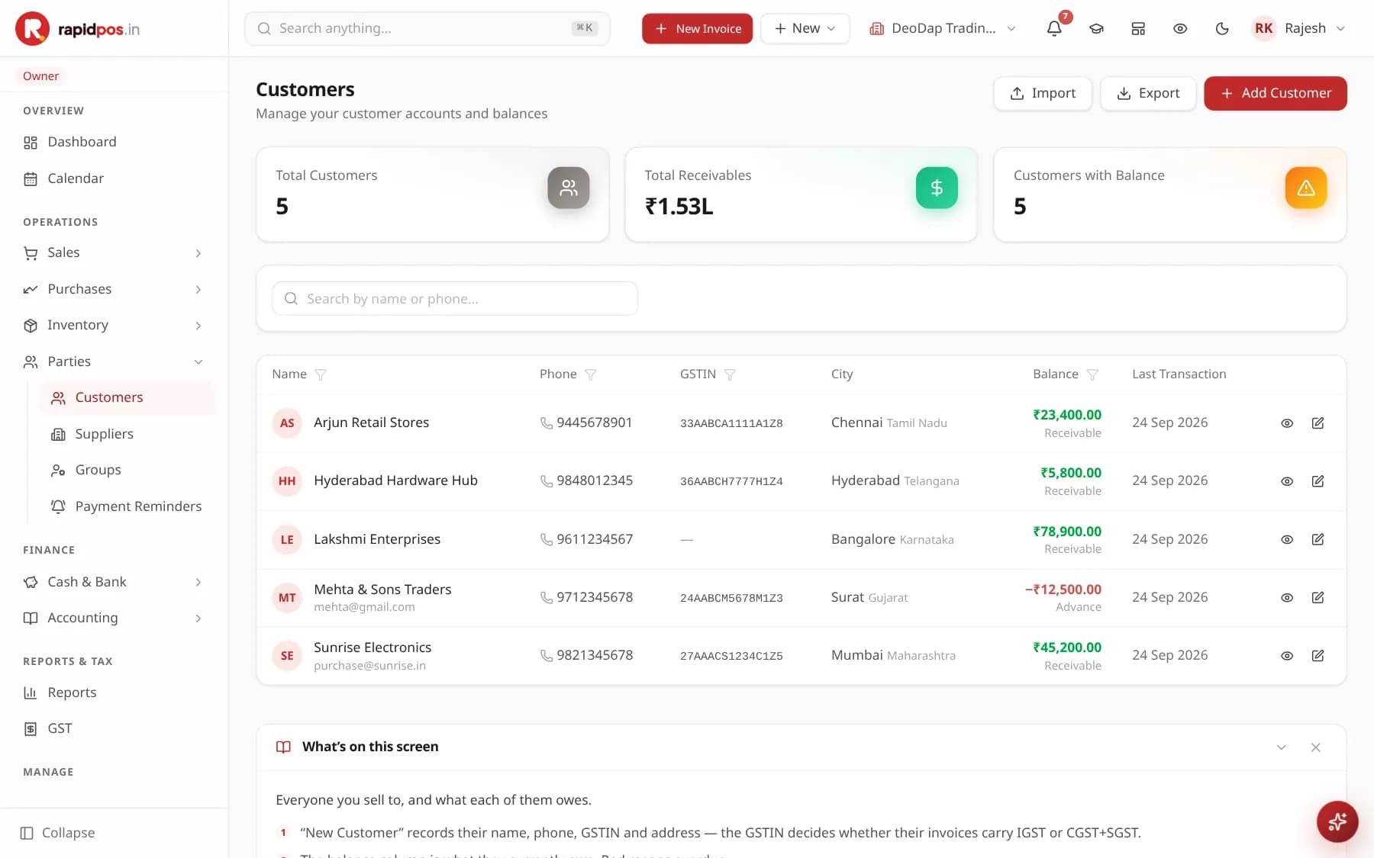Edit Sunrise Electronics customer

coord(1318,656)
